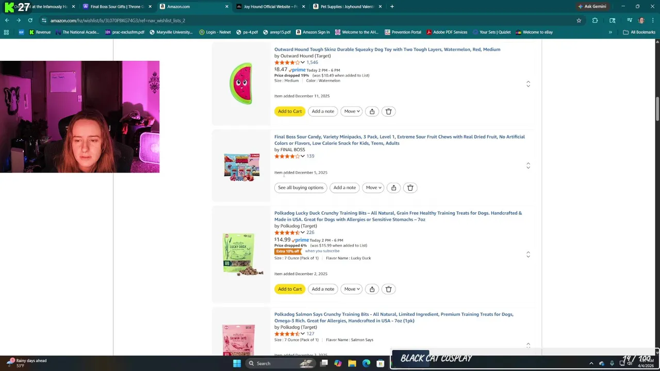Bookmark this page with the star icon
The image size is (660, 371).
(x=579, y=20)
